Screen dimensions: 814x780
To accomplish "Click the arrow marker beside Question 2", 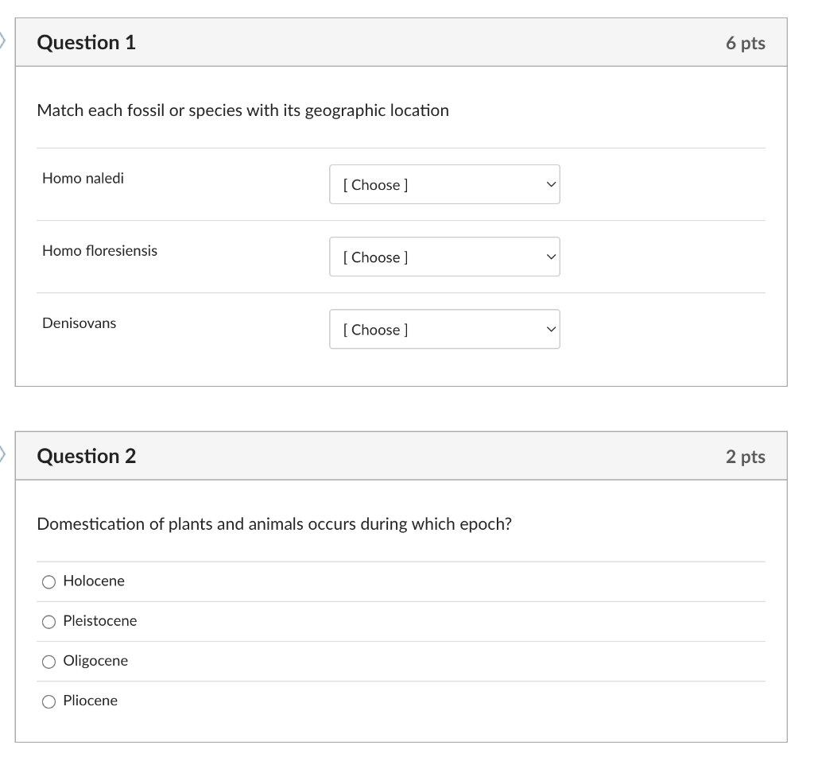I will coord(3,455).
